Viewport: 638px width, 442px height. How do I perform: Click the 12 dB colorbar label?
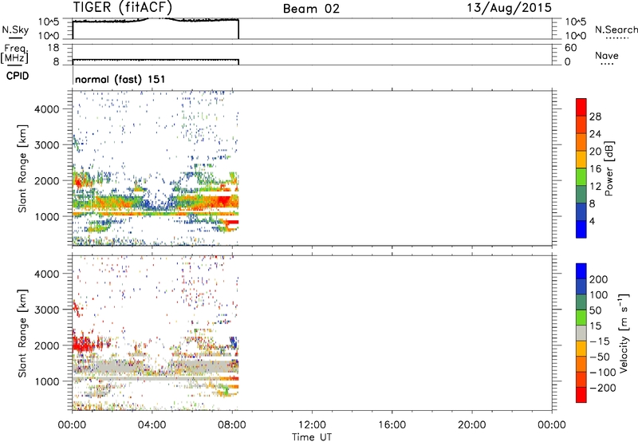point(595,187)
